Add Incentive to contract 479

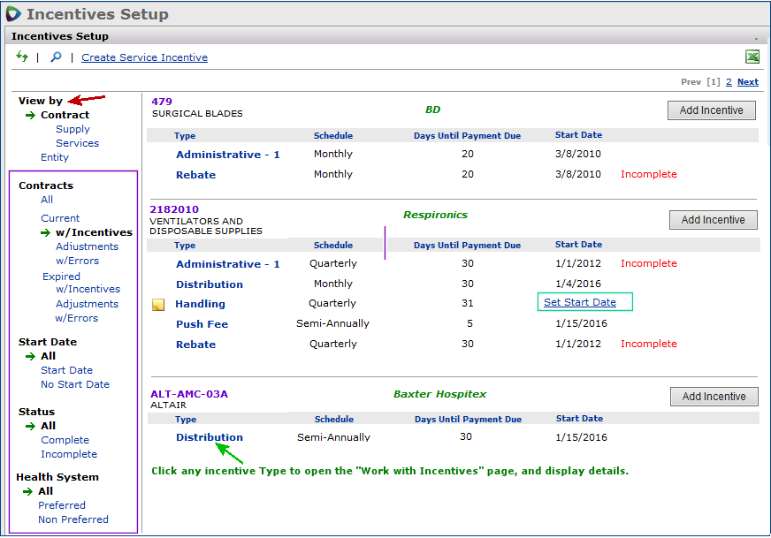coord(712,110)
